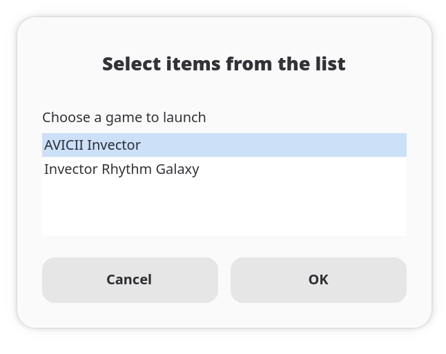
Task: Click the OK text label
Action: coord(318,279)
